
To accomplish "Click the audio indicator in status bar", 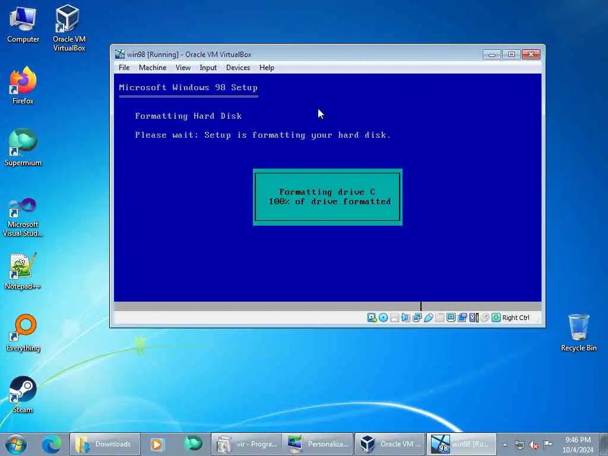I will [406, 318].
